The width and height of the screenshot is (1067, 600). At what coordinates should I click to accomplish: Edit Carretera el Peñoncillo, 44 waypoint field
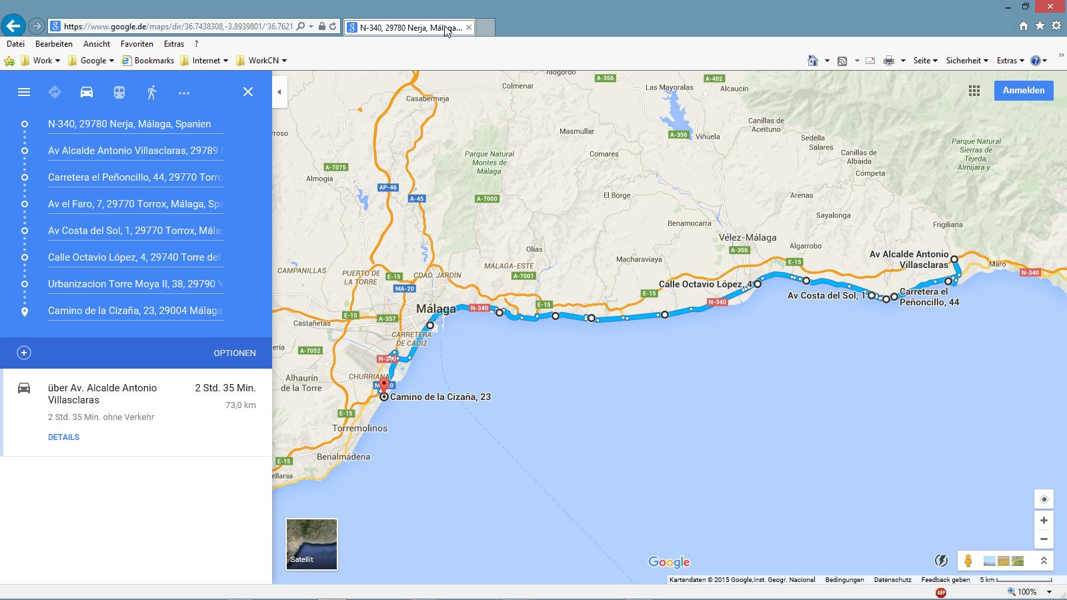coord(135,177)
